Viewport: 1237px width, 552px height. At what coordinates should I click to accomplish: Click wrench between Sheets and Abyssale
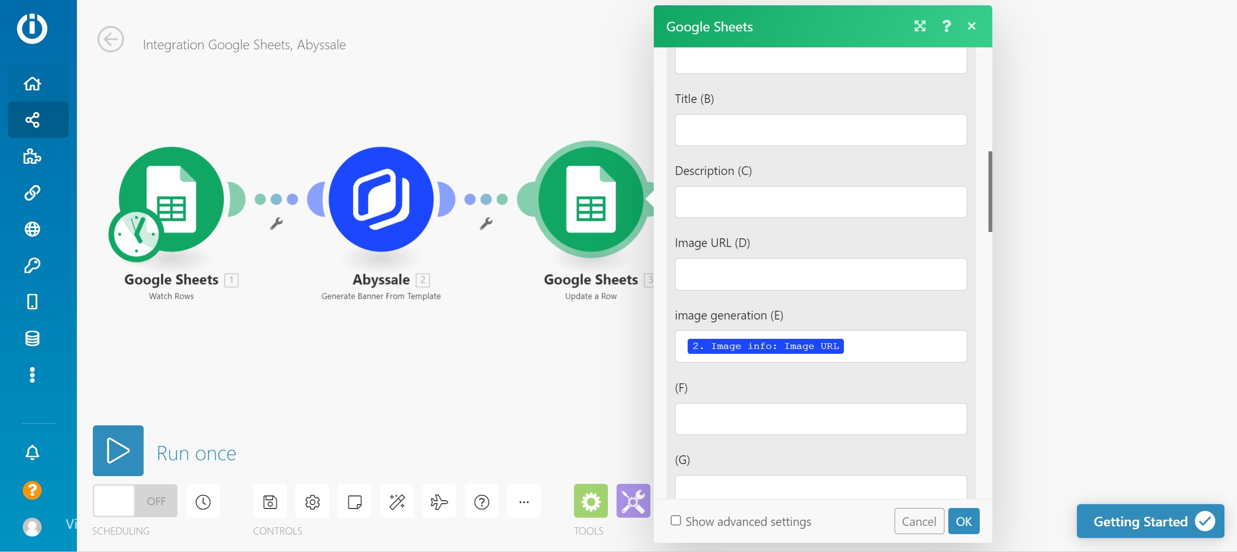(276, 224)
